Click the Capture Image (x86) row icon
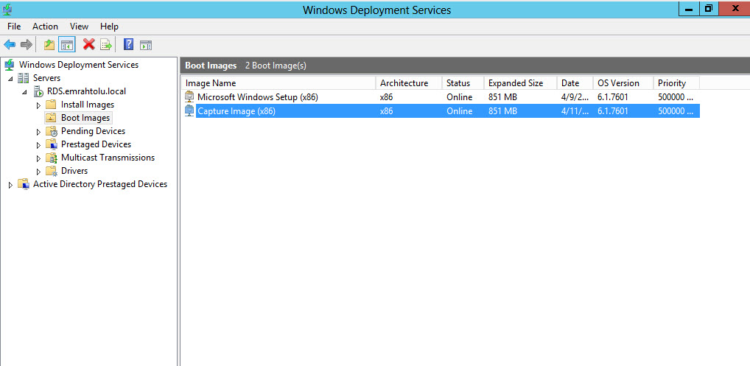750x366 pixels. (x=190, y=111)
